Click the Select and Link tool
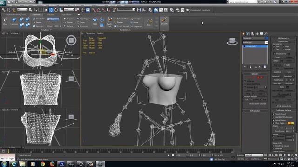 point(4,10)
